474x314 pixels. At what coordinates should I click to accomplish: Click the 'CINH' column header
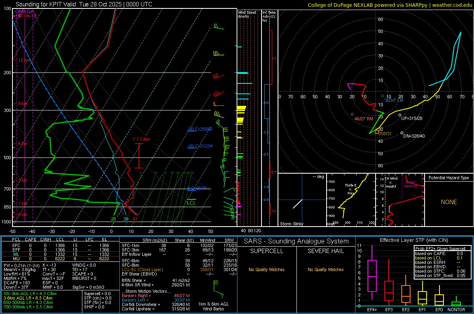click(46, 239)
